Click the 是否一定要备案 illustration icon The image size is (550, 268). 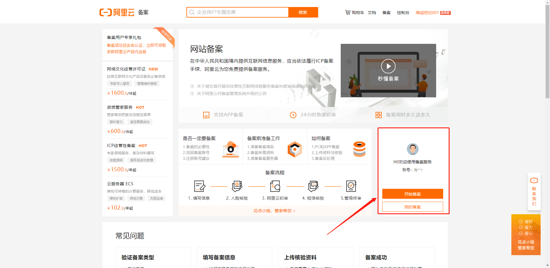pos(231,149)
